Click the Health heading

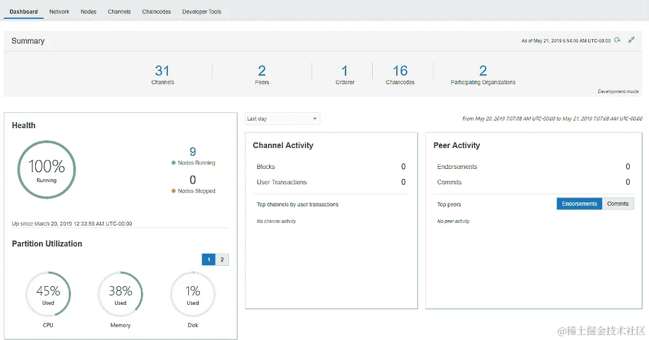click(24, 125)
